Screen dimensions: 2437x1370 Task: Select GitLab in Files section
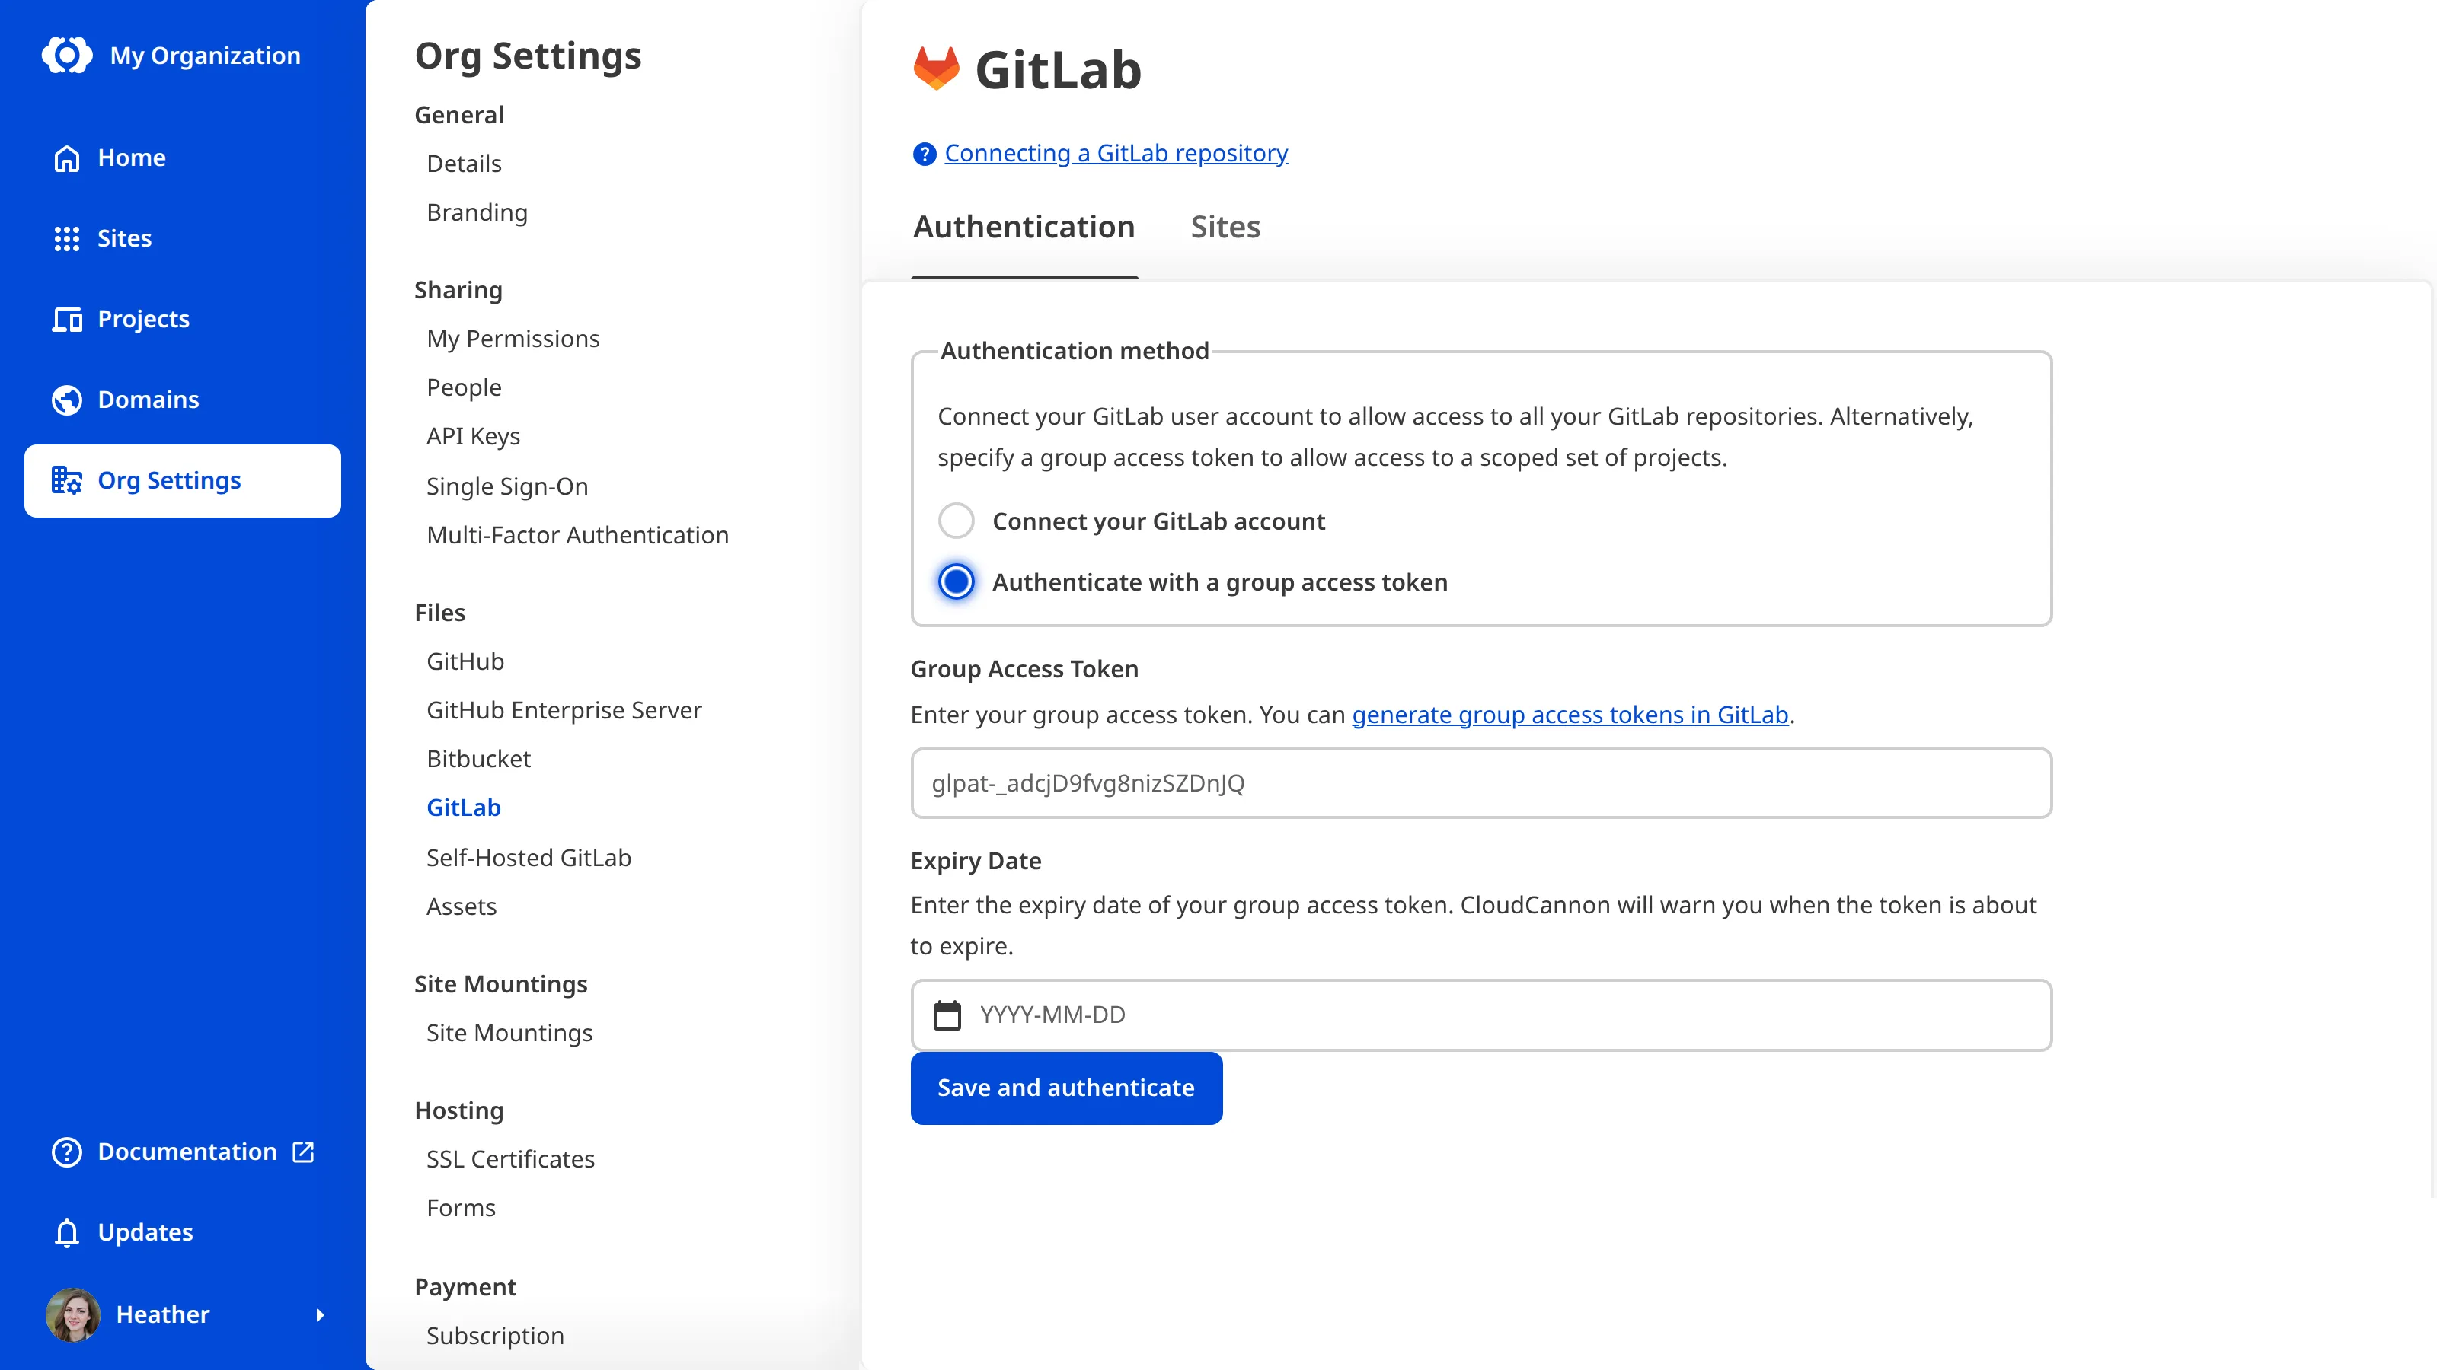click(x=462, y=808)
